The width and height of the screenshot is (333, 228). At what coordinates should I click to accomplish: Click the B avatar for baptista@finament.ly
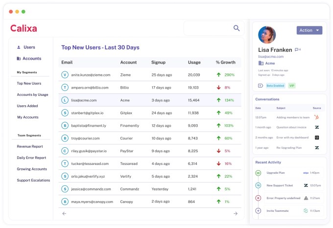(65, 126)
